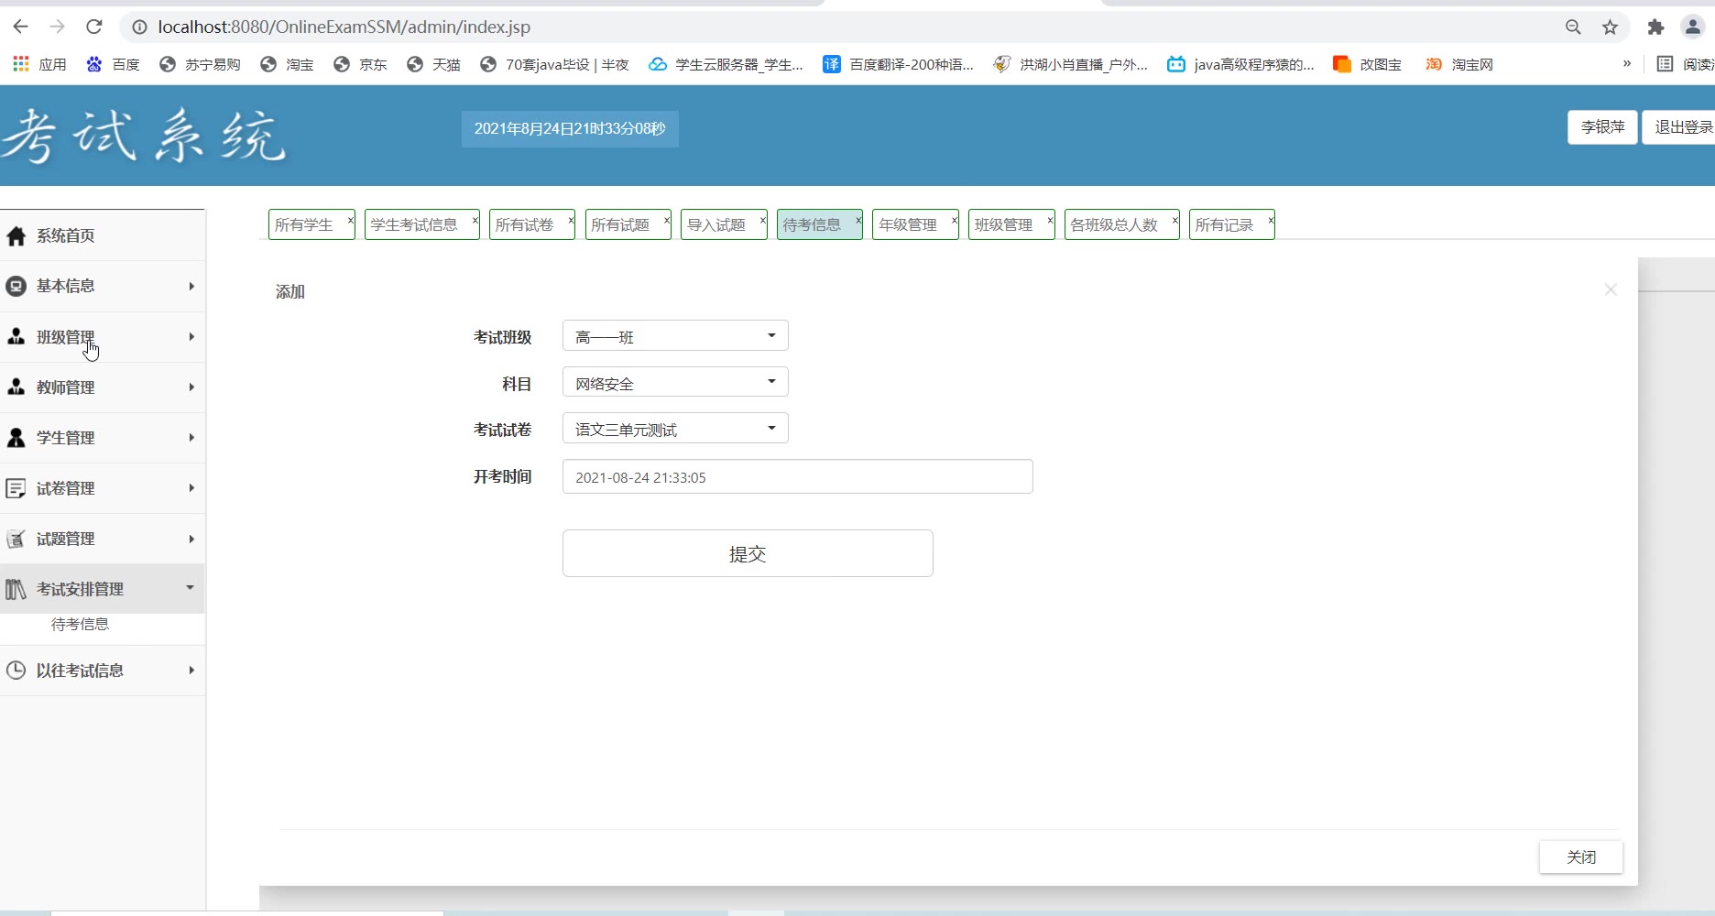Open the 科目 dropdown

coord(675,383)
